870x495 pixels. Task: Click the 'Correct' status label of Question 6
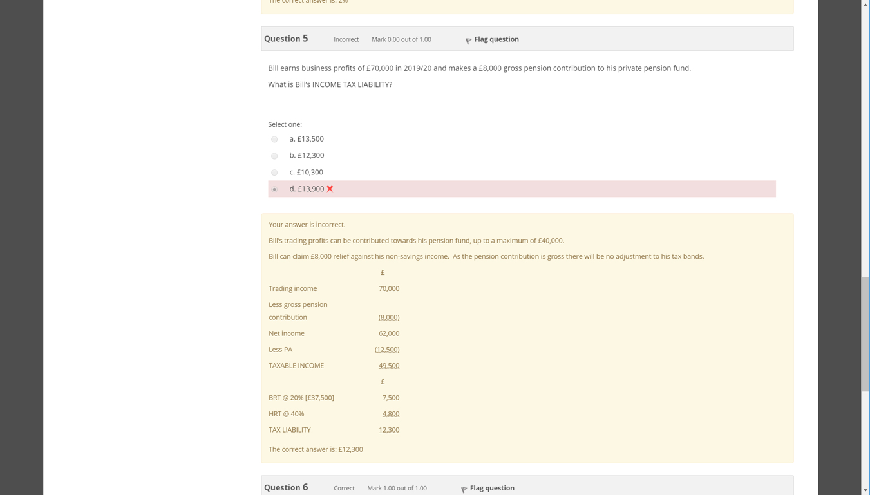(x=344, y=488)
